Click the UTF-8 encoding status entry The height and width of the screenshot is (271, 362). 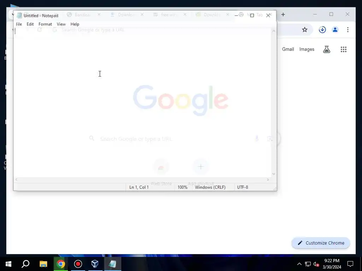click(x=243, y=187)
